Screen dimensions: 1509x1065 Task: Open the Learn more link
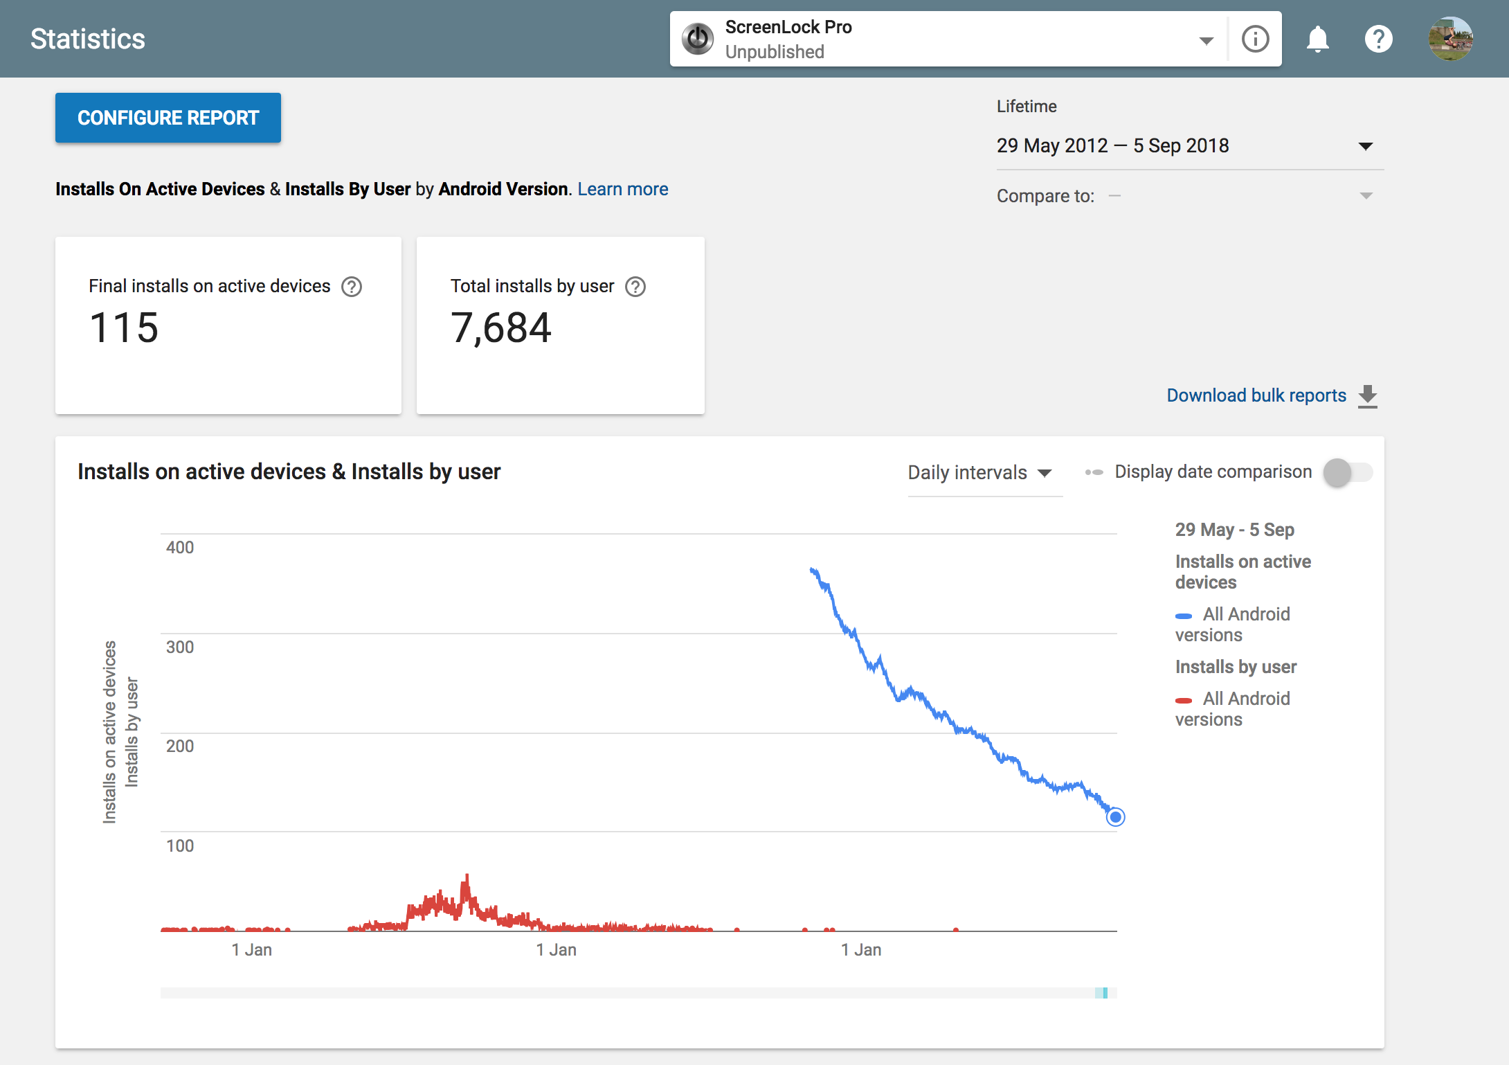[622, 189]
